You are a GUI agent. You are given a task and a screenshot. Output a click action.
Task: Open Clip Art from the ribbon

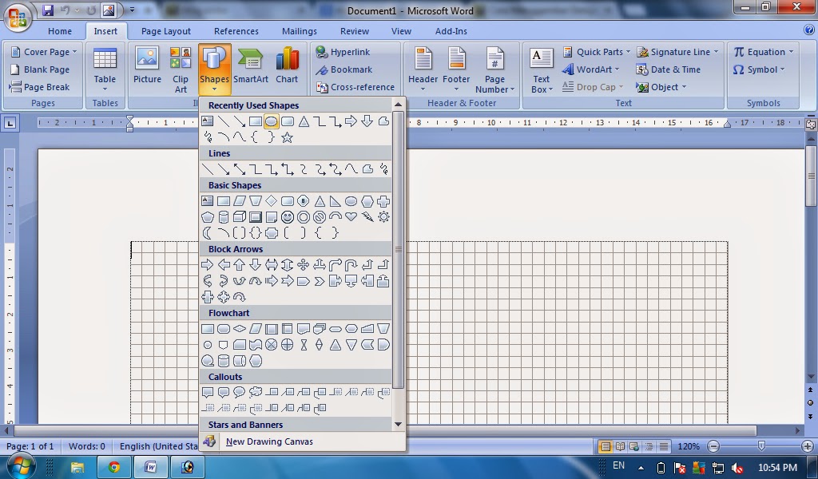(181, 69)
